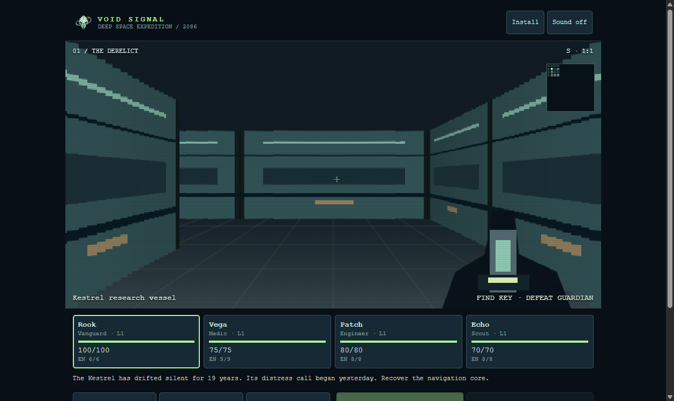Open the minimap in the game view
The width and height of the screenshot is (674, 401).
570,88
